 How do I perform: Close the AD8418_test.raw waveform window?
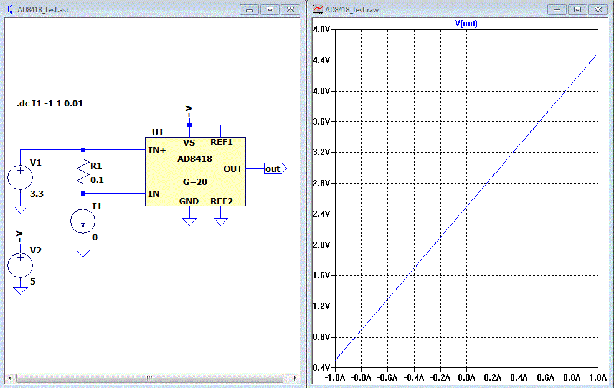pyautogui.click(x=598, y=10)
